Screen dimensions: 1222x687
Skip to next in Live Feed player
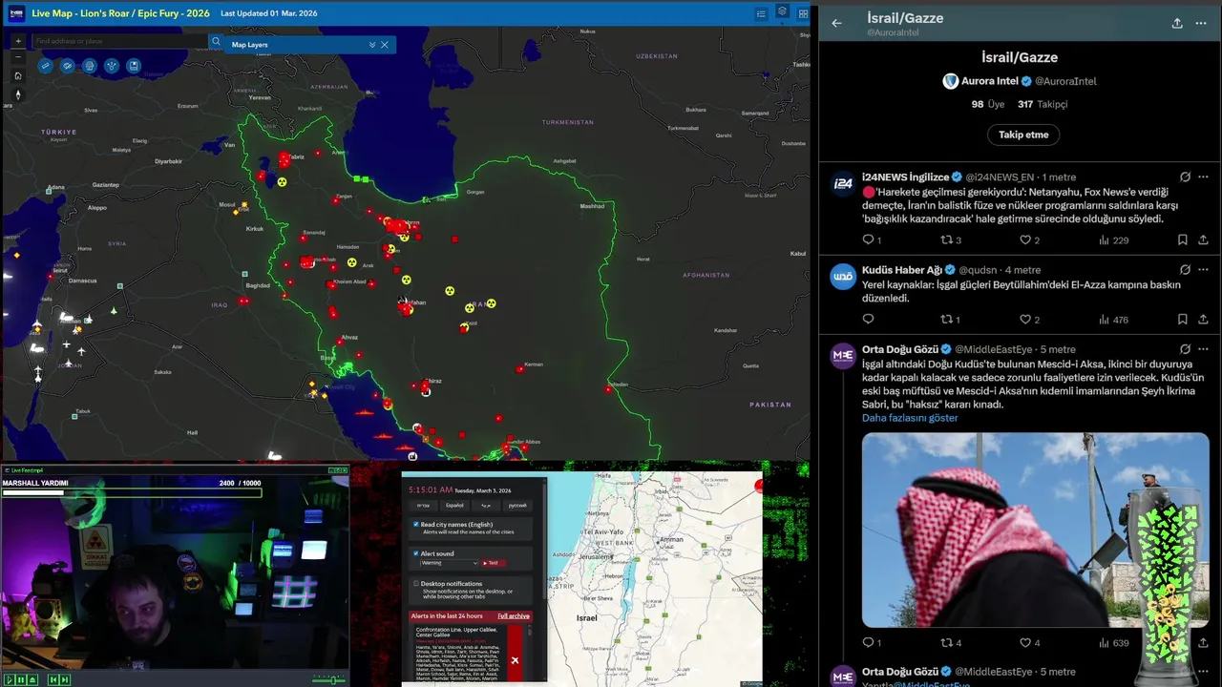coord(65,679)
